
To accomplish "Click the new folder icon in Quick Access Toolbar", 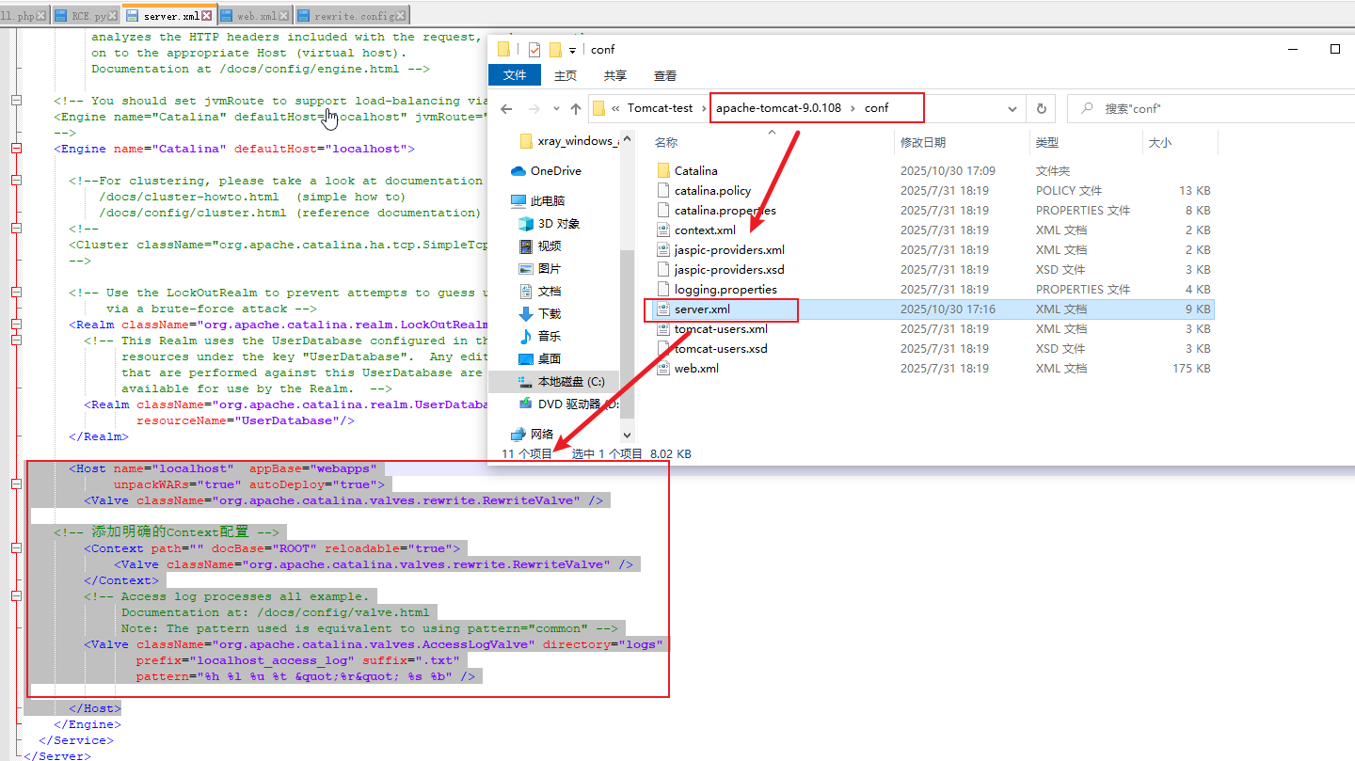I will pyautogui.click(x=555, y=49).
